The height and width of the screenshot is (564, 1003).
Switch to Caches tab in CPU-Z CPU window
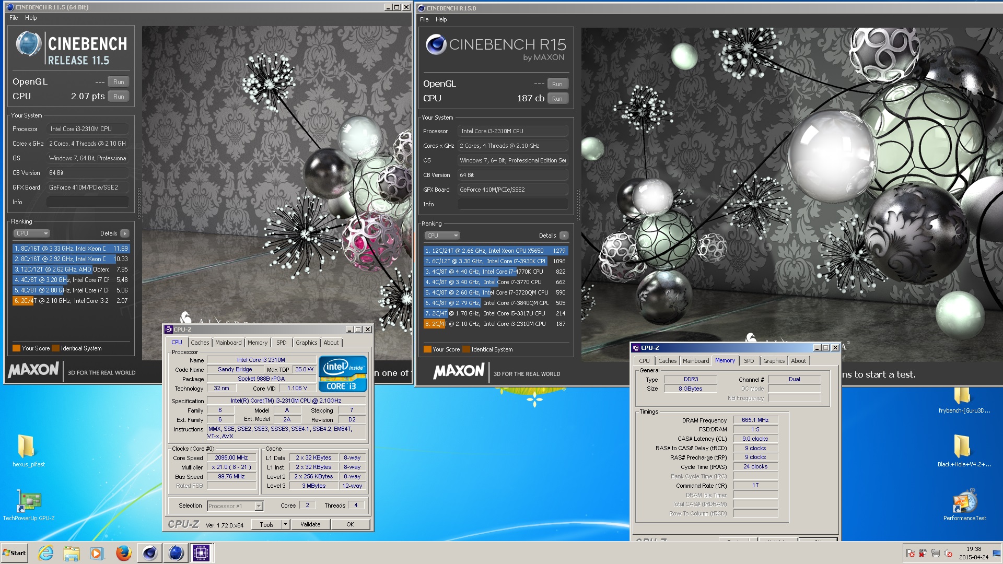[x=200, y=343]
